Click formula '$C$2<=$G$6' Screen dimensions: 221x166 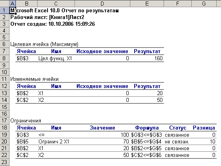[x=146, y=155]
